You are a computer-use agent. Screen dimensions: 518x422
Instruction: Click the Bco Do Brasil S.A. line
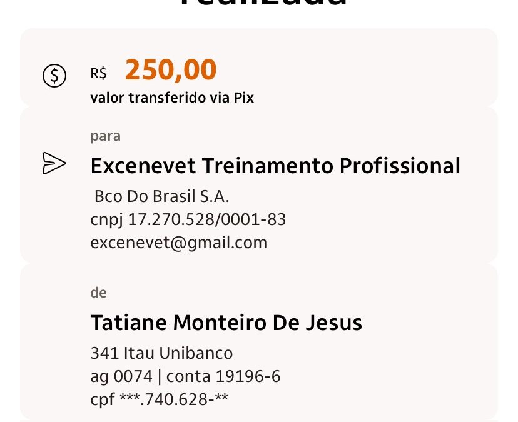coord(162,197)
